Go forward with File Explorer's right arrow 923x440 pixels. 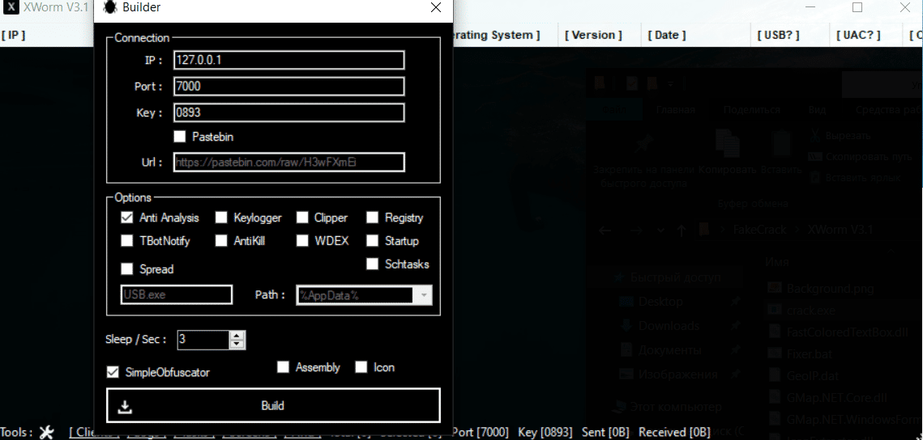point(636,231)
